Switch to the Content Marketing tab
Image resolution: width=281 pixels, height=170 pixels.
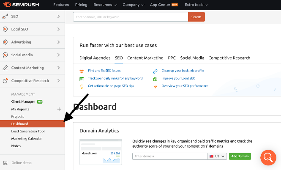pos(145,58)
